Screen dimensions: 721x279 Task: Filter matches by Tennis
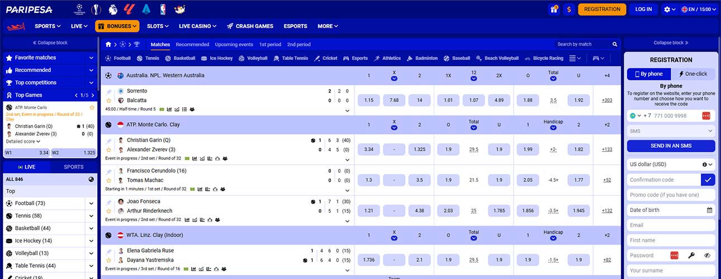148,58
